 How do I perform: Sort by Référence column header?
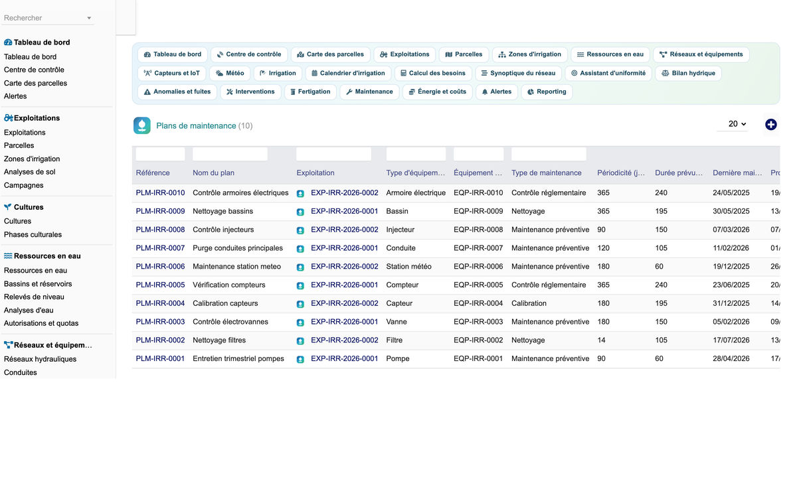(153, 173)
